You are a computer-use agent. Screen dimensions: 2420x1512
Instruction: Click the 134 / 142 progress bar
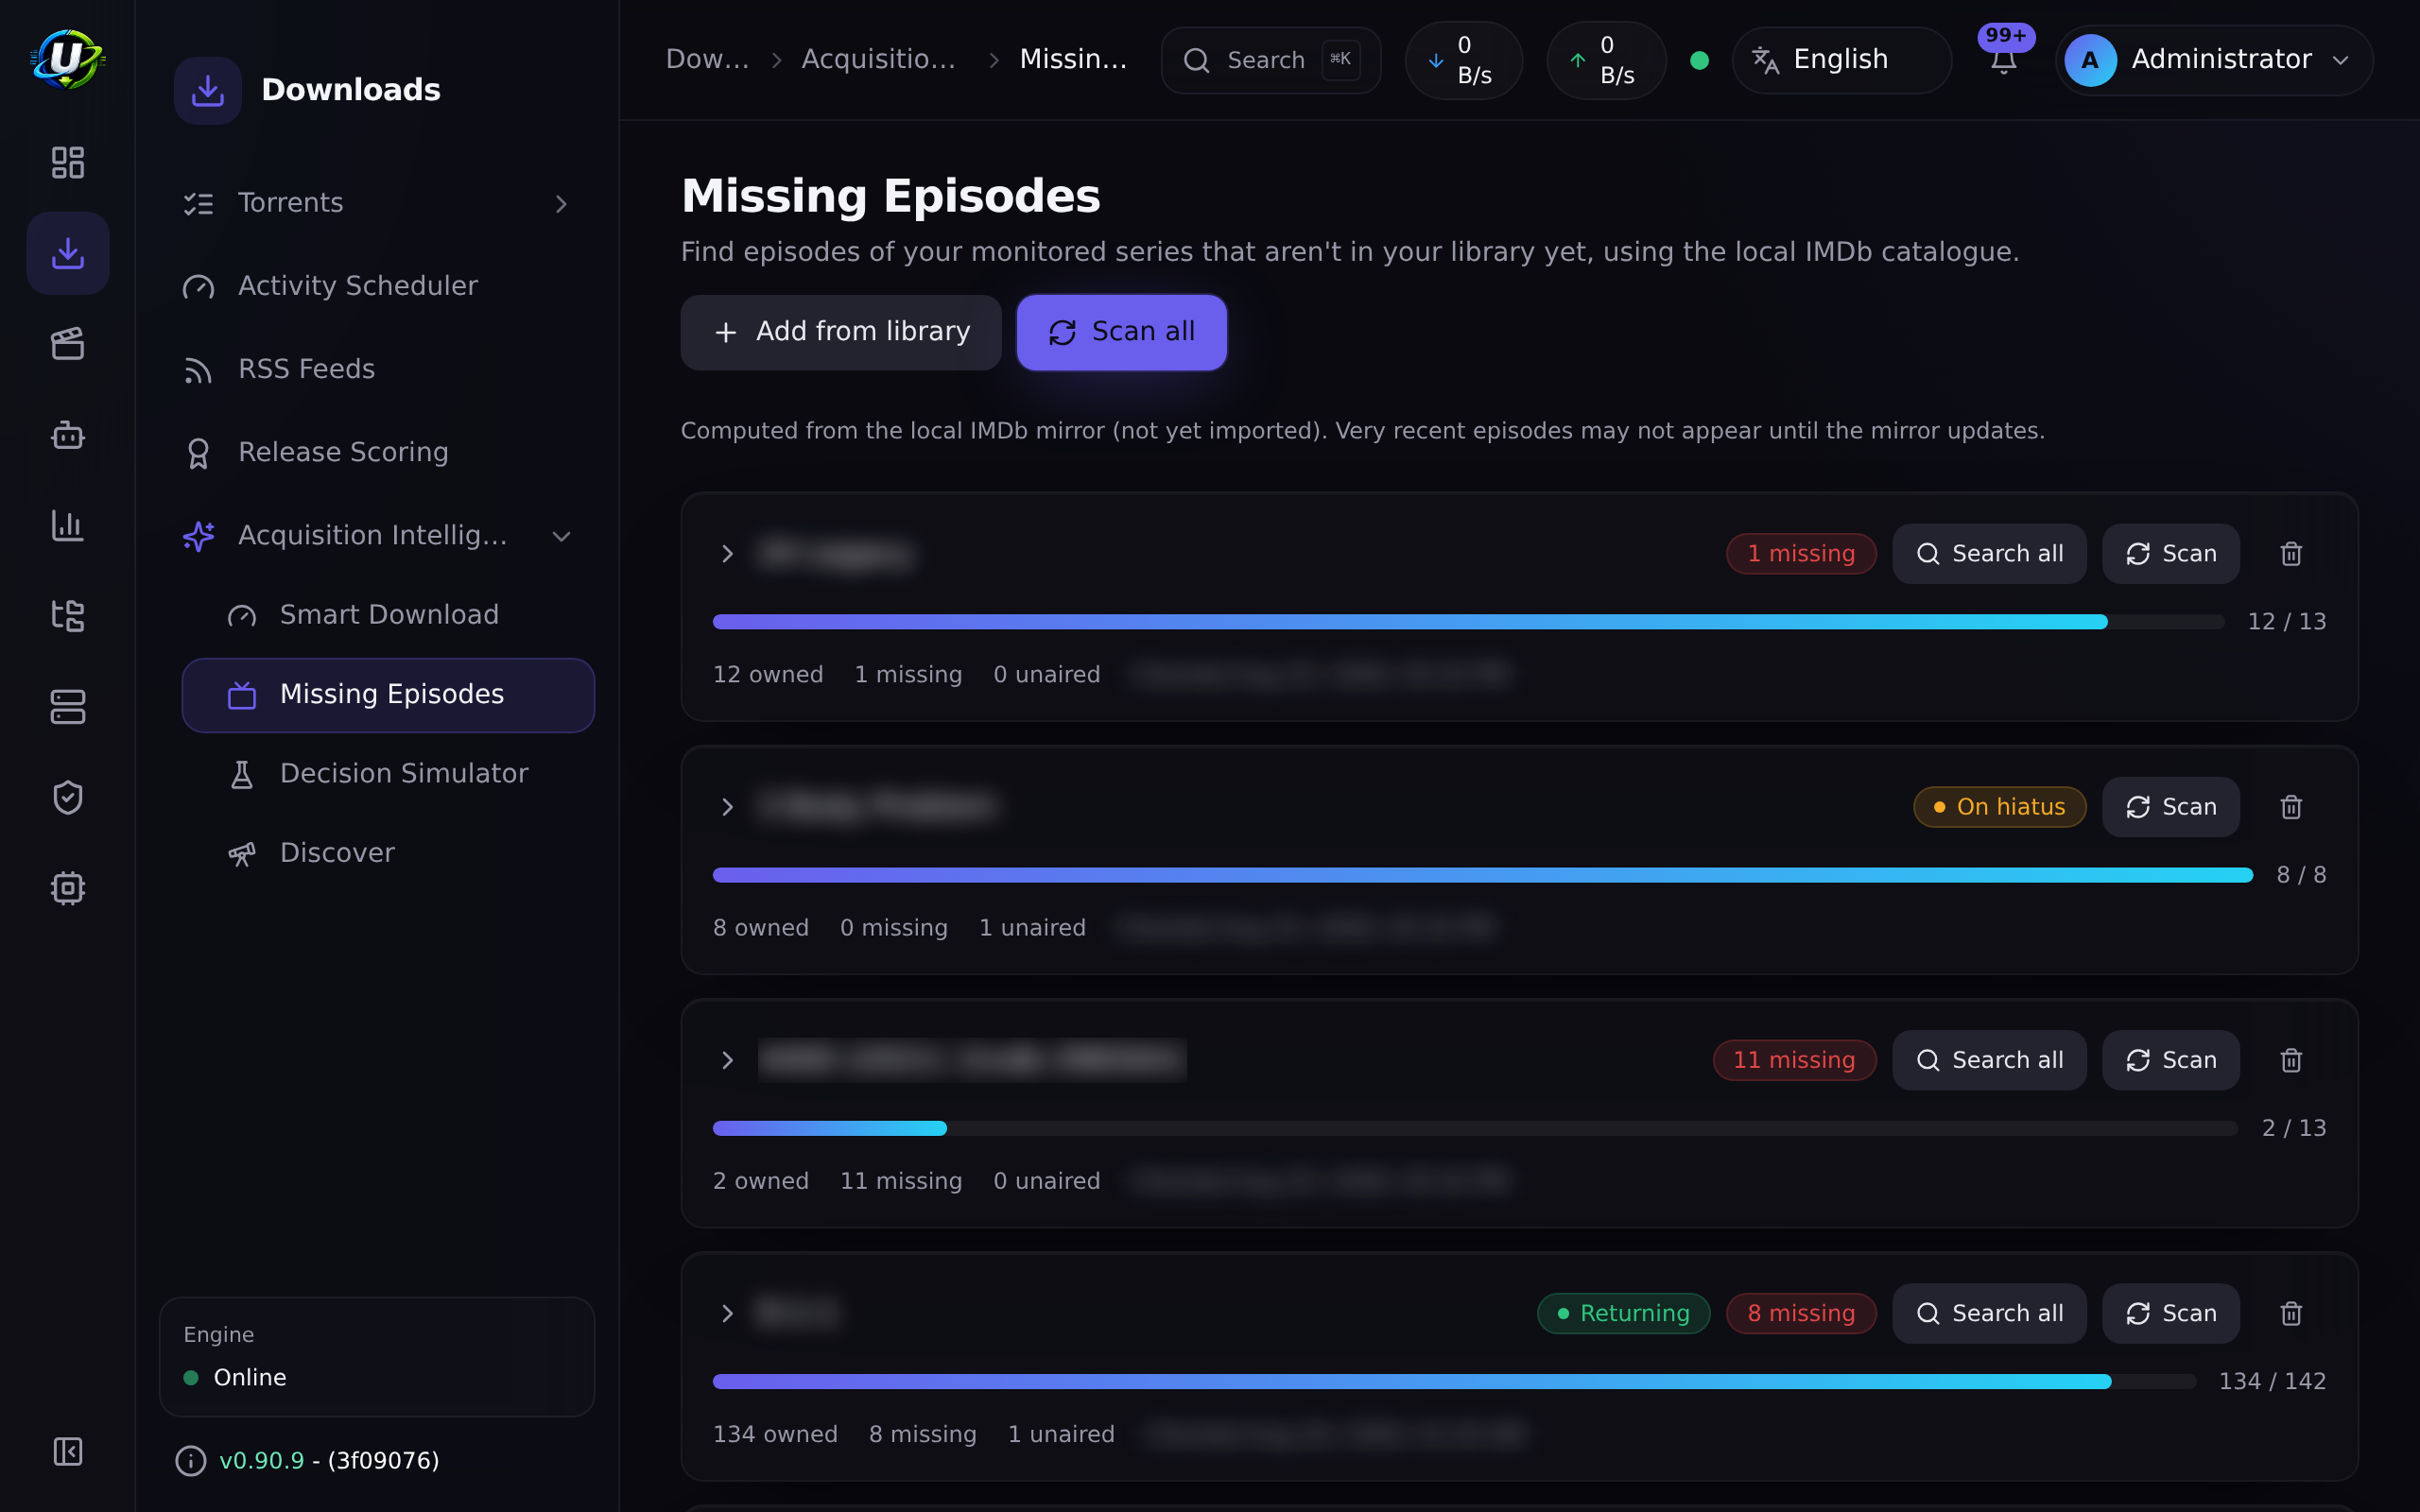[x=1454, y=1381]
